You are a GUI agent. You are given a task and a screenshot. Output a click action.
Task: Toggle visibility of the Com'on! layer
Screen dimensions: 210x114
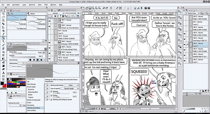(x=49, y=21)
